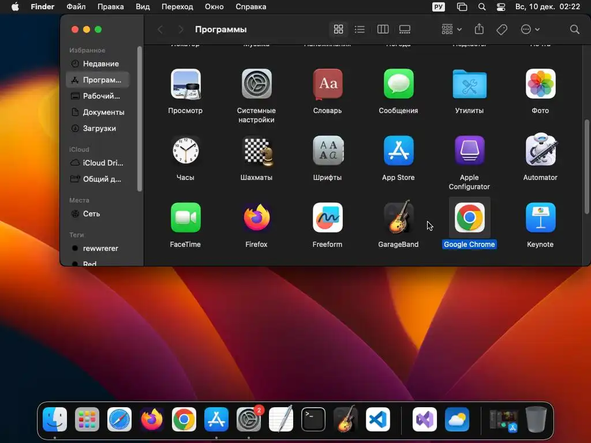Open Загрузки in the sidebar

(x=98, y=129)
